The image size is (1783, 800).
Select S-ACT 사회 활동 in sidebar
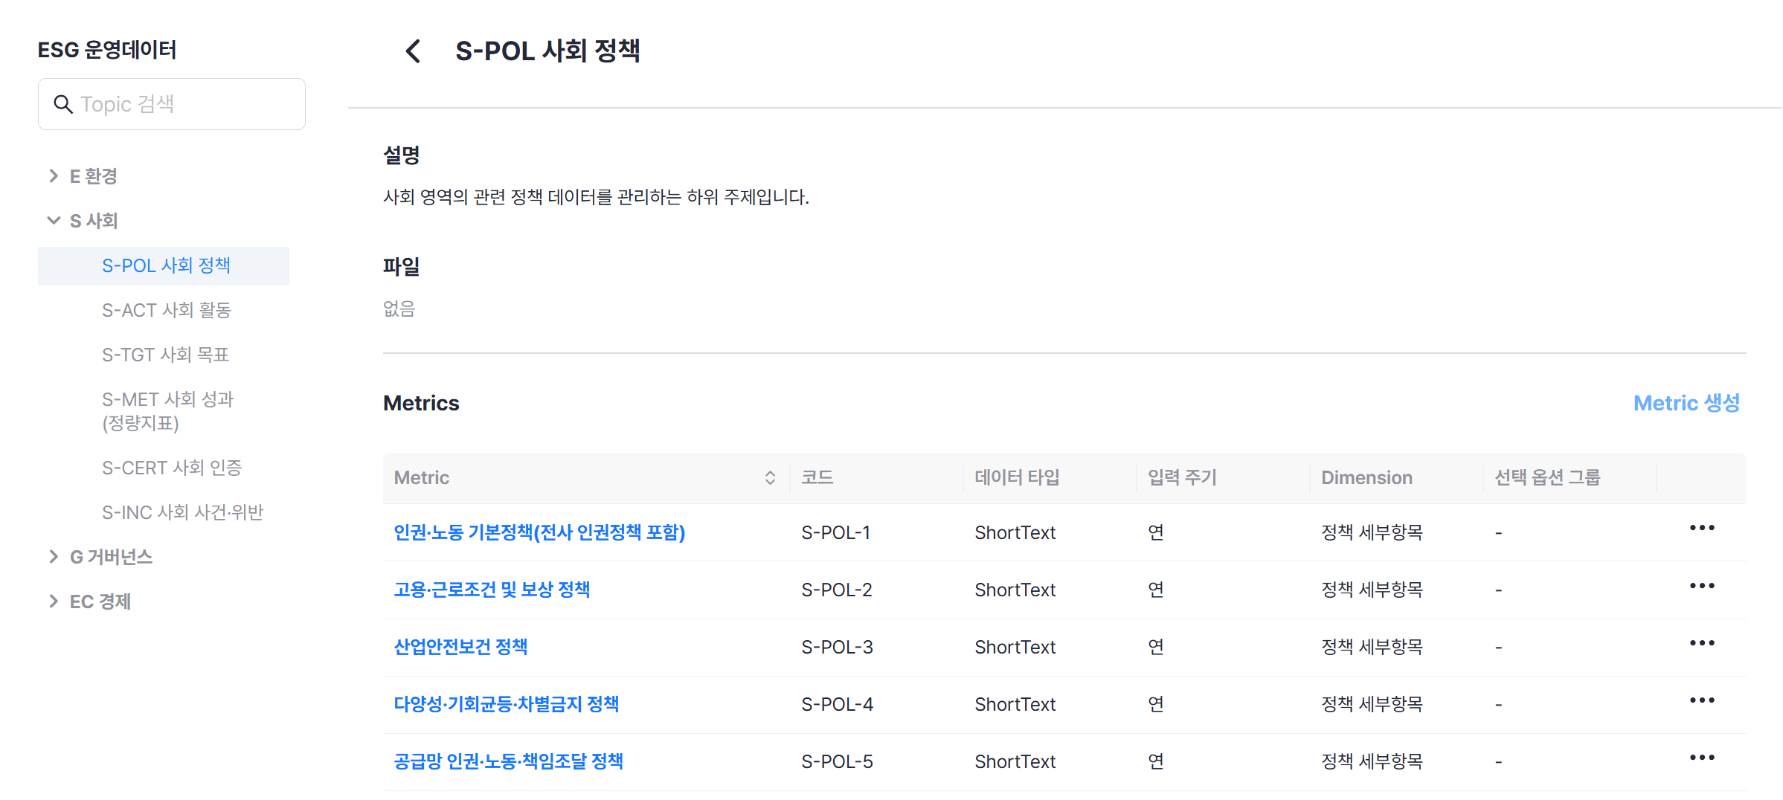pos(167,310)
